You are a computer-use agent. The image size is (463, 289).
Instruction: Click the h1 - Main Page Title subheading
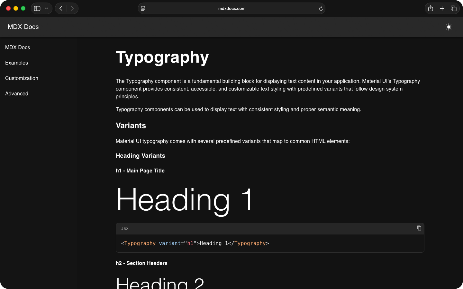coord(140,171)
